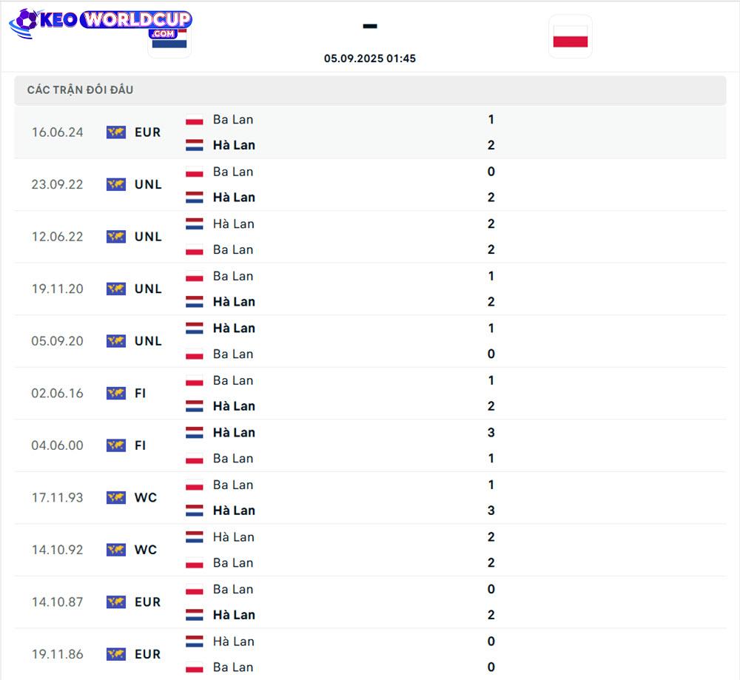This screenshot has height=680, width=740.
Task: Open Ba Lan team in 04.06.00 match
Action: tap(233, 459)
